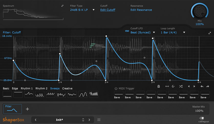Click the Edit Resonance link
This screenshot has width=214, height=124.
(x=141, y=10)
